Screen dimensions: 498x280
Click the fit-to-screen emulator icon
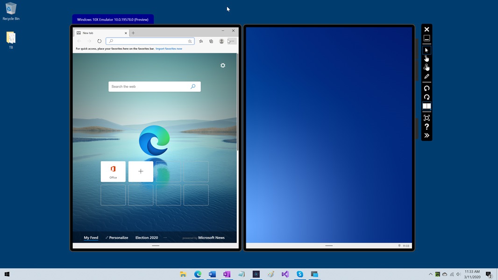pyautogui.click(x=427, y=118)
